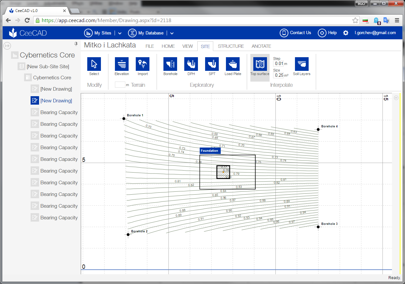Open settings gear in header
This screenshot has height=284, width=405.
tap(346, 33)
